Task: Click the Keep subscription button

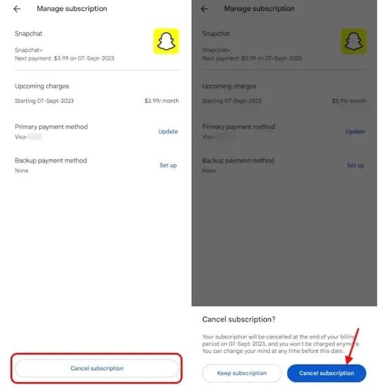Action: point(242,373)
